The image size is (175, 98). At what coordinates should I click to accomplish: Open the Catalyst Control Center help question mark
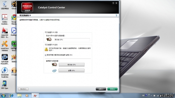click(x=116, y=16)
